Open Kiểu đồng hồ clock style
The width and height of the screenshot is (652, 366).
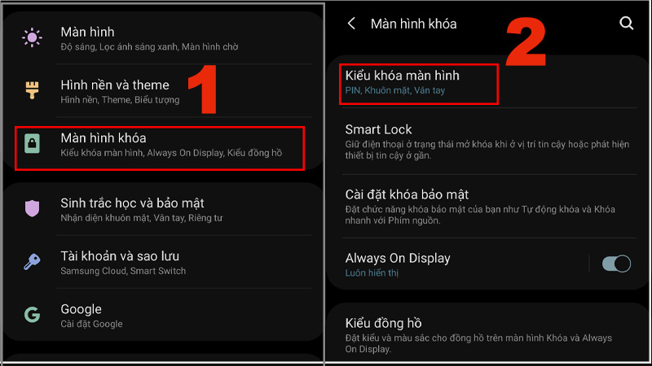pyautogui.click(x=489, y=334)
